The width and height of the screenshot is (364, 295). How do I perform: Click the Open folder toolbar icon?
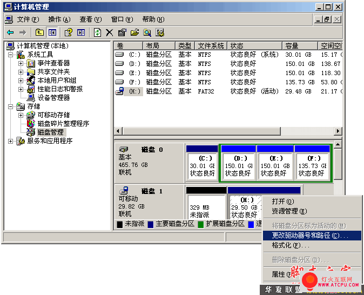tap(134, 32)
